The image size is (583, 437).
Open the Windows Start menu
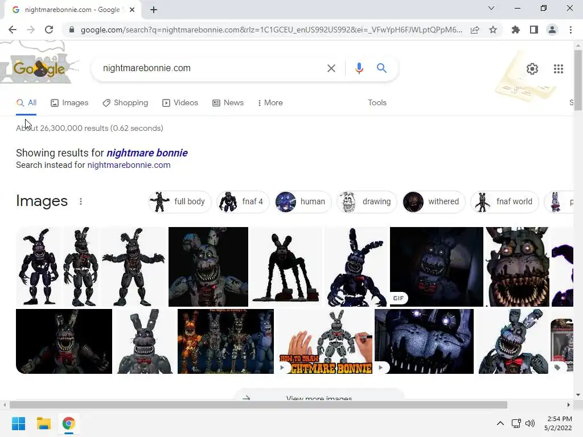click(18, 423)
